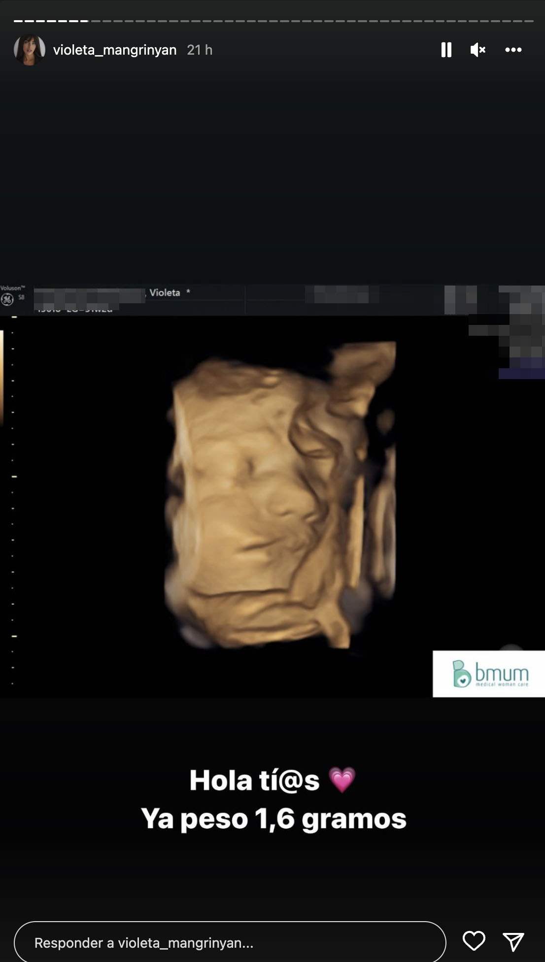
Task: Like the story with the heart icon
Action: (x=474, y=941)
